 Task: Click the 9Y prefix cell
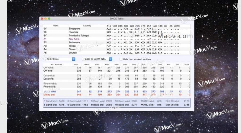coord(45,35)
